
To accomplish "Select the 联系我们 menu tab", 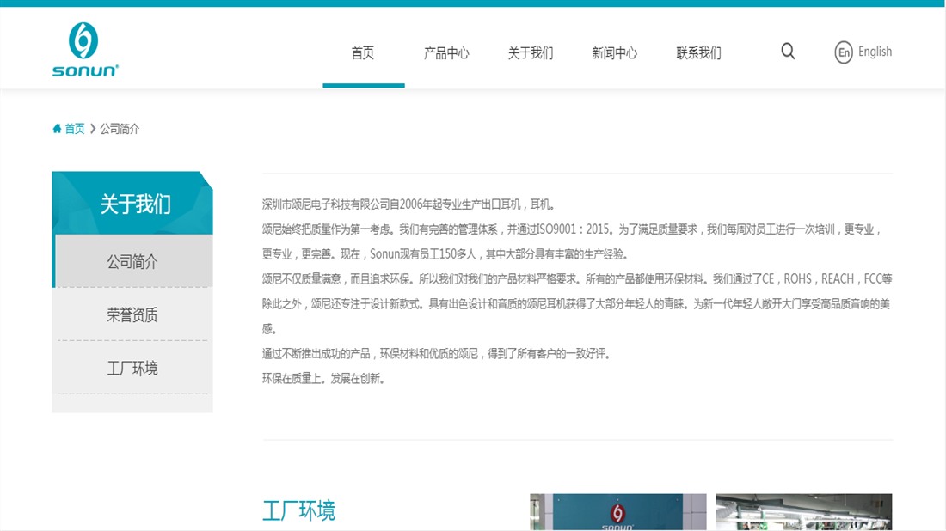I will pyautogui.click(x=697, y=52).
